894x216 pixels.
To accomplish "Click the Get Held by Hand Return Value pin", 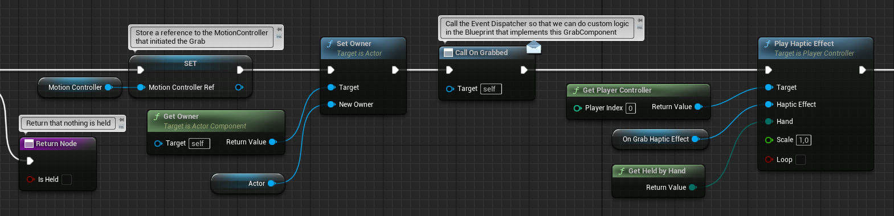I will click(x=692, y=187).
